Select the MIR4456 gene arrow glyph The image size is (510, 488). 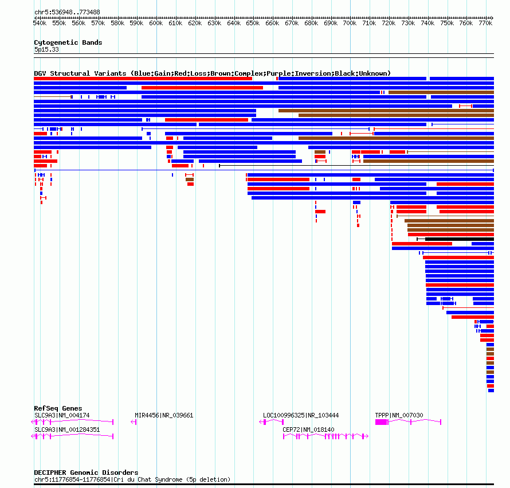(134, 422)
